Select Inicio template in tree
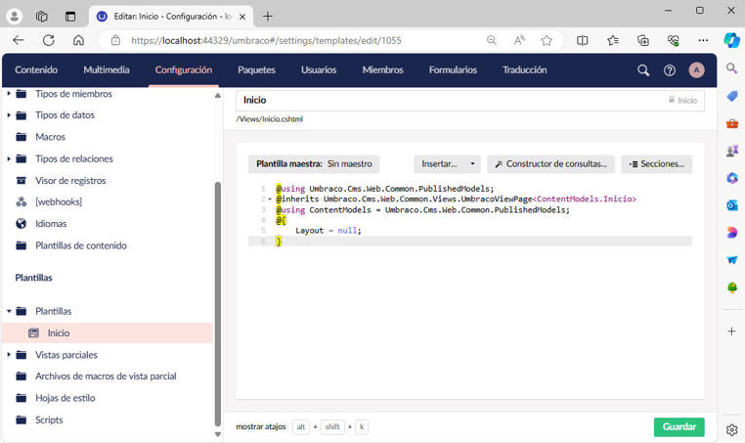Image resolution: width=745 pixels, height=443 pixels. coord(59,333)
